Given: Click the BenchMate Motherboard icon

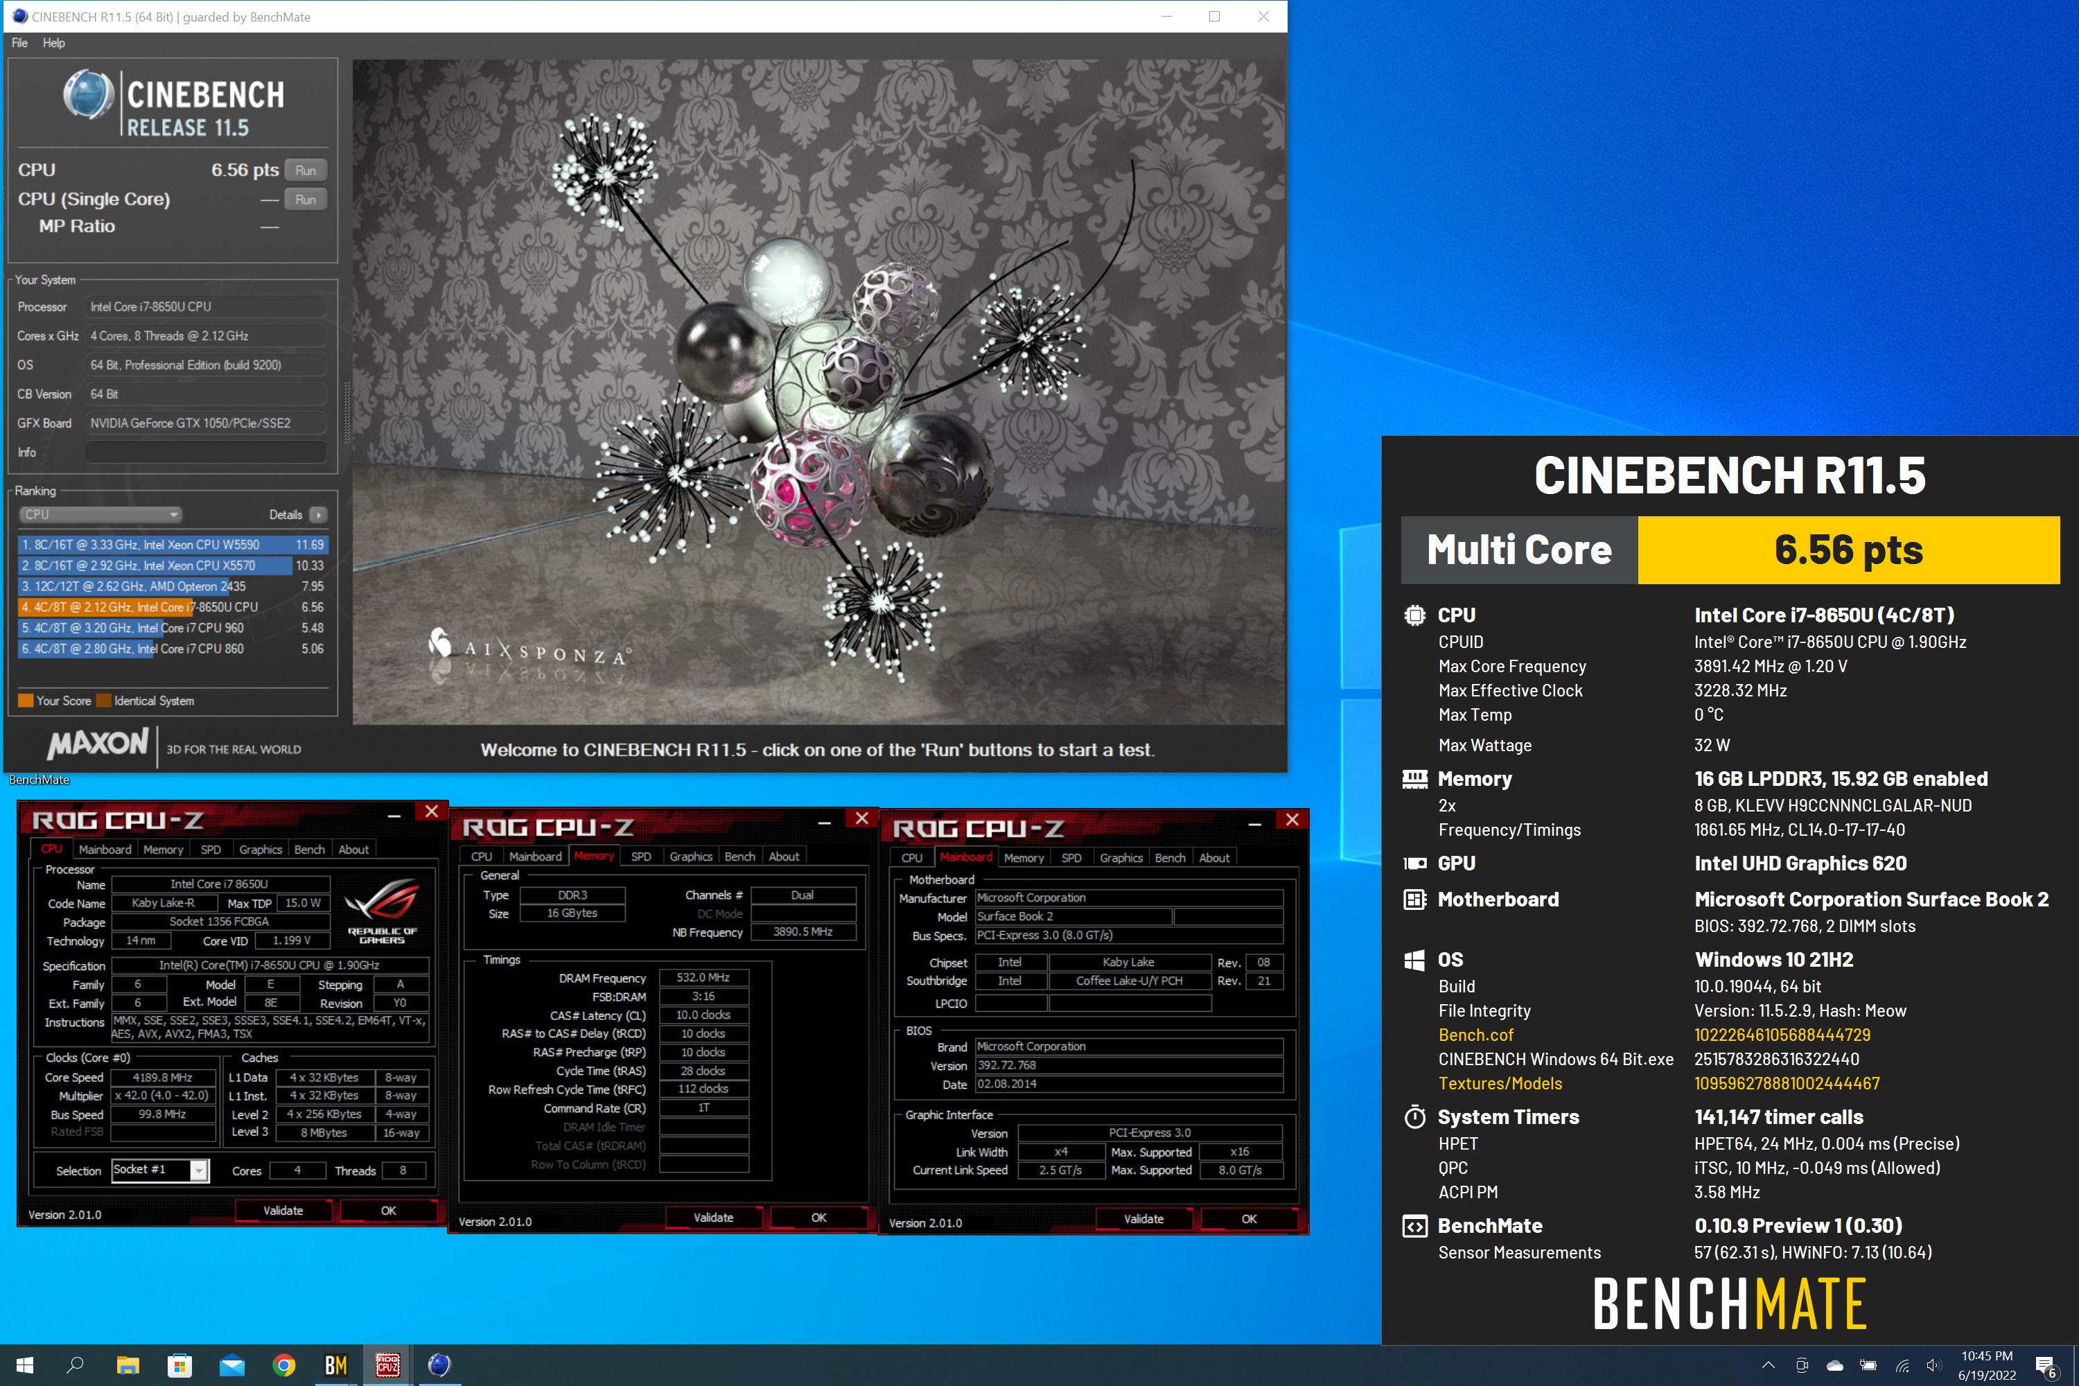Looking at the screenshot, I should pyautogui.click(x=1414, y=899).
